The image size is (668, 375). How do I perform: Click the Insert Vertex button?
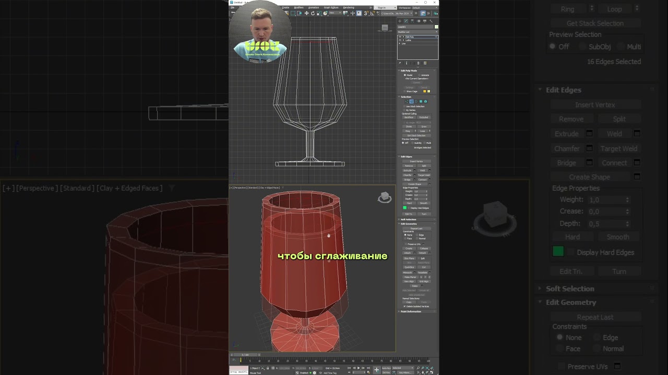(416, 161)
